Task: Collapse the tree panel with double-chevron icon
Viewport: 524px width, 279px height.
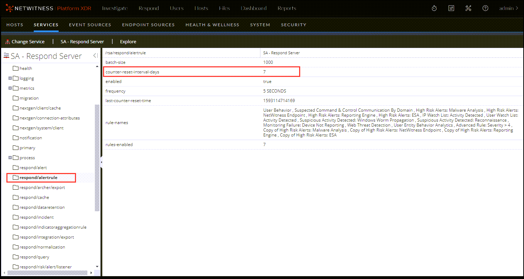Action: tap(95, 56)
